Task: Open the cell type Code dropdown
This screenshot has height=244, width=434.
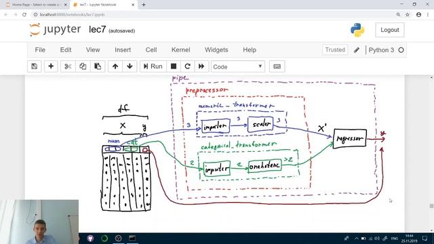Action: (238, 66)
